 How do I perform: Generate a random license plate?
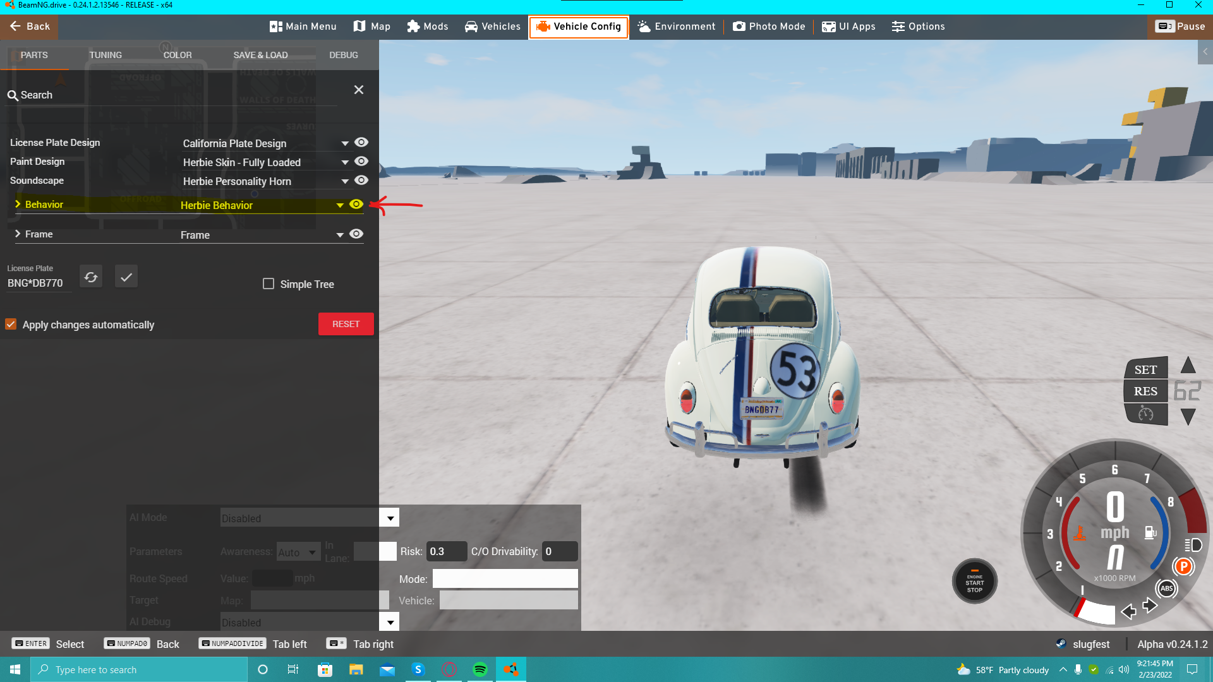click(91, 277)
